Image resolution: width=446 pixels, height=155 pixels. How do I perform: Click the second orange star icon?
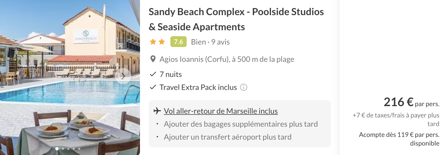tap(162, 42)
